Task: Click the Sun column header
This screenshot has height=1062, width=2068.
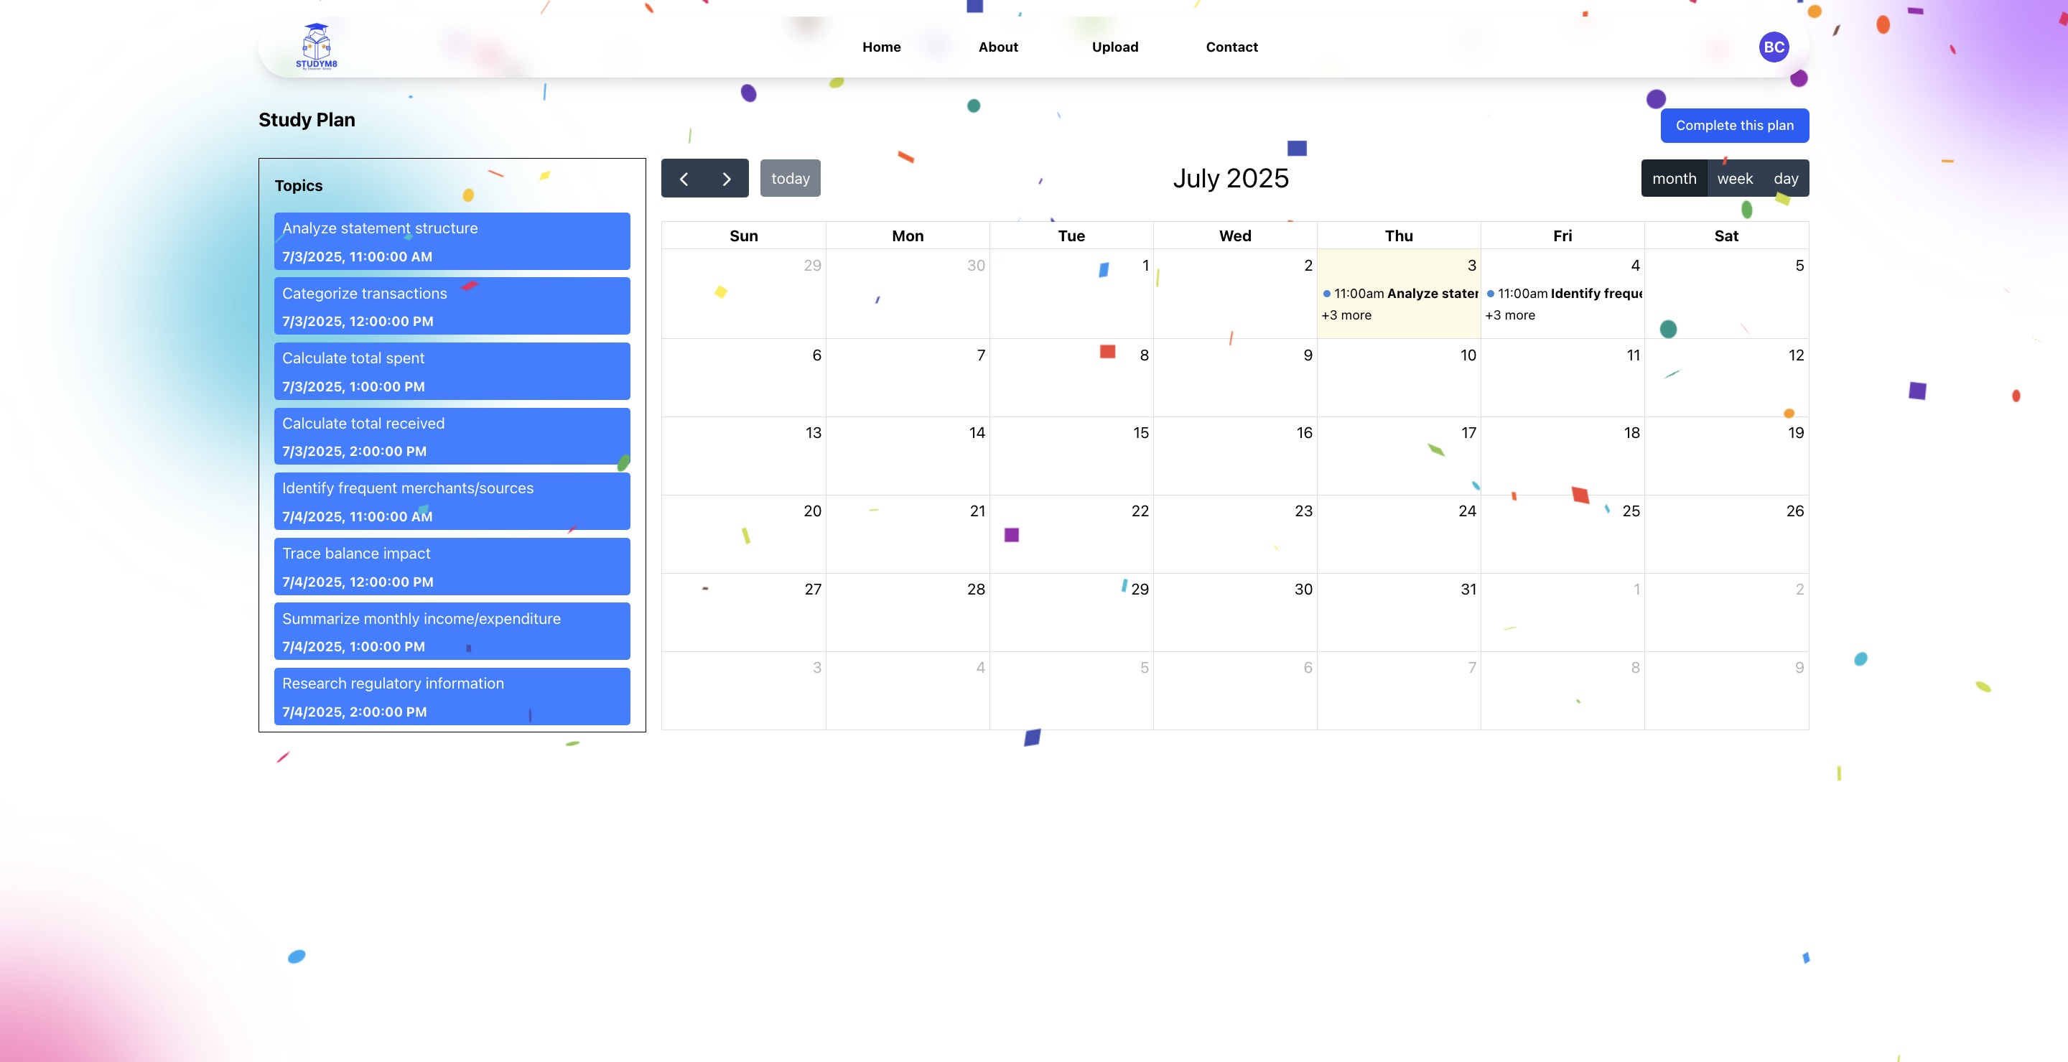Action: [743, 236]
